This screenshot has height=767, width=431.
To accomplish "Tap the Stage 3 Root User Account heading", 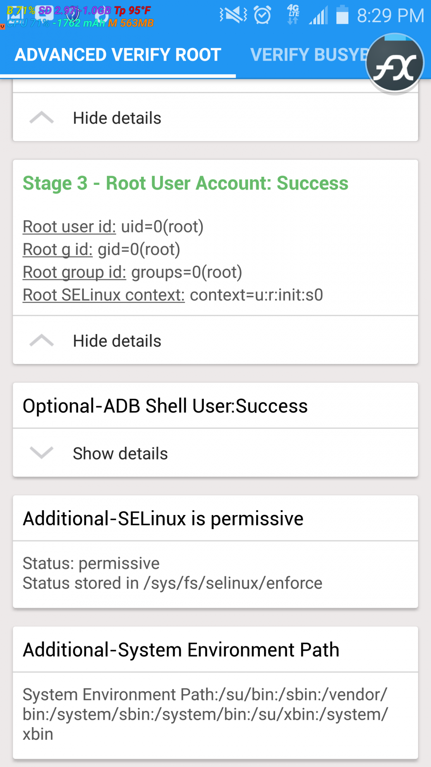I will point(185,183).
